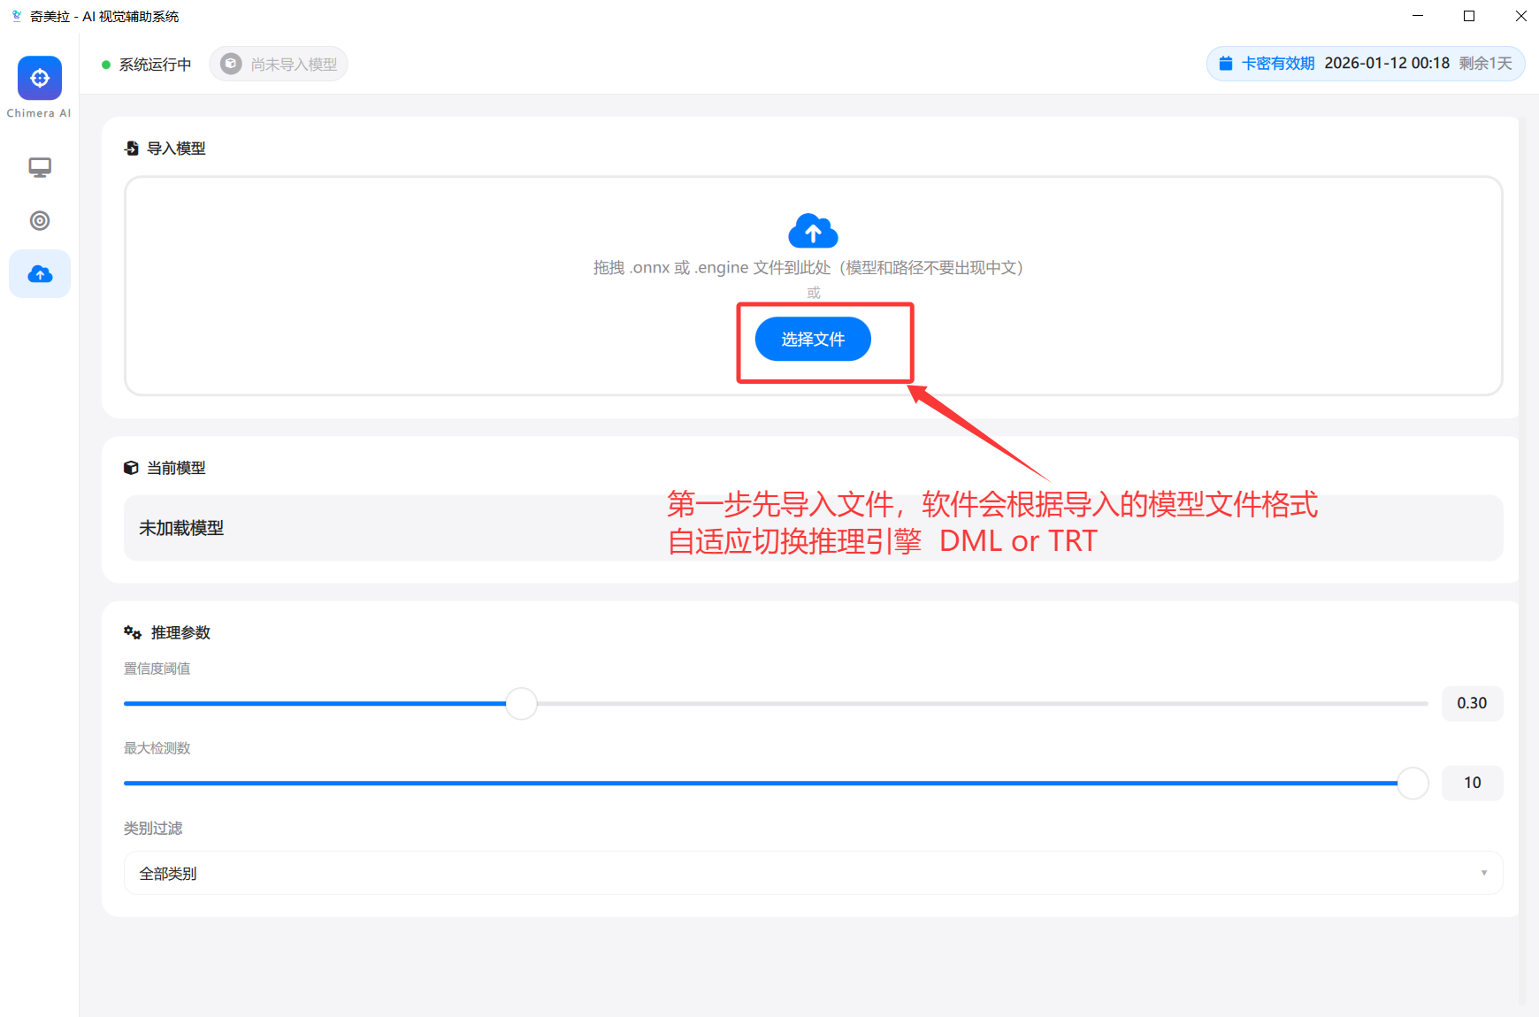Click the confidence value box 0.30

[x=1472, y=703]
